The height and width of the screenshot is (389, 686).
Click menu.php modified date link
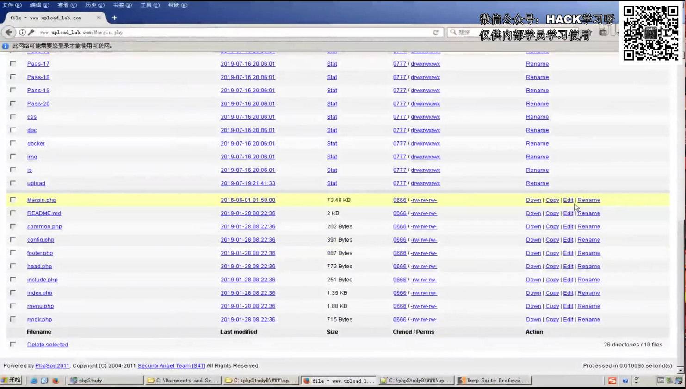(x=248, y=306)
